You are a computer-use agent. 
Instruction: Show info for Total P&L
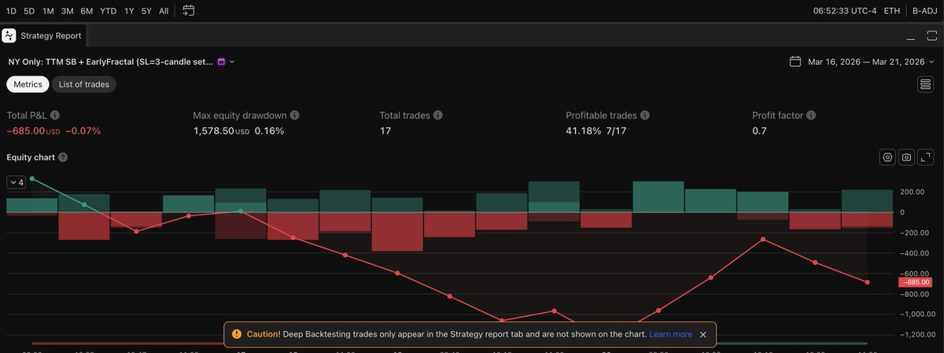click(x=55, y=116)
